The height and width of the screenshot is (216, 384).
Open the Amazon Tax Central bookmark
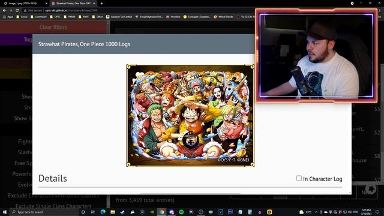[119, 17]
